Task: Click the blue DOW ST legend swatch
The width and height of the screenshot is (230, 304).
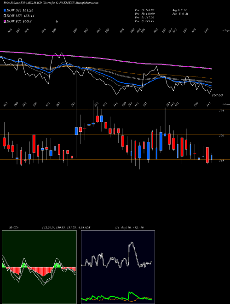Action: [5, 10]
